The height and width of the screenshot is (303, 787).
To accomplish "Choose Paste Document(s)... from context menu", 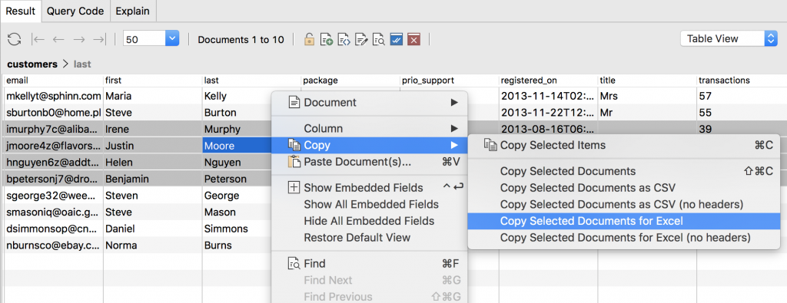I will [x=370, y=162].
